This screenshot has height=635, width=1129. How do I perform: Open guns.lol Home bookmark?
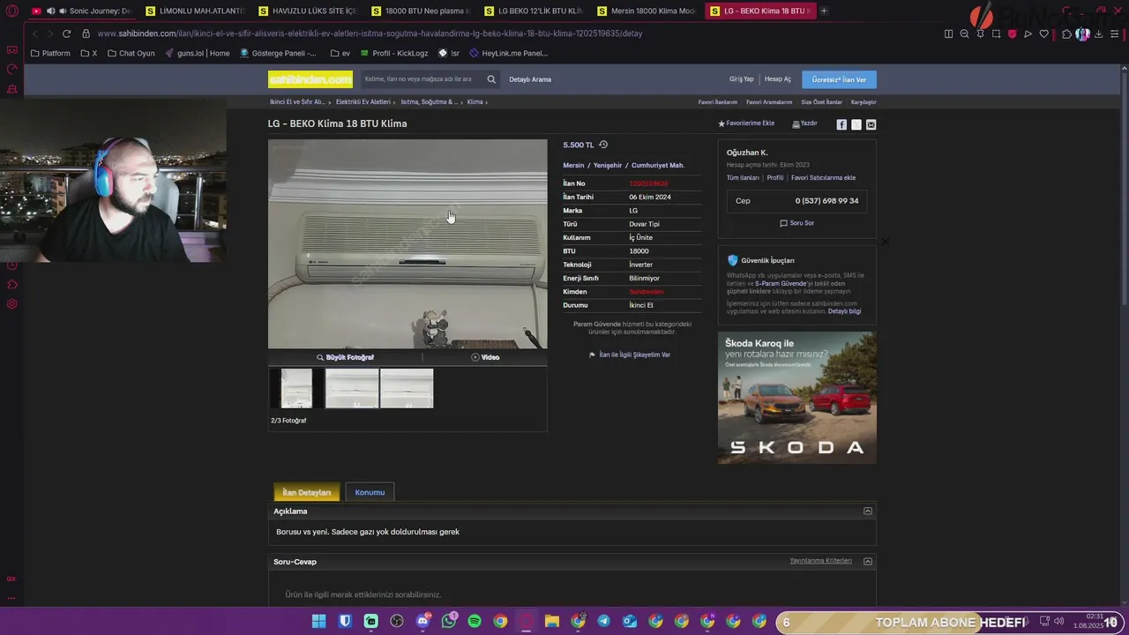(x=197, y=53)
